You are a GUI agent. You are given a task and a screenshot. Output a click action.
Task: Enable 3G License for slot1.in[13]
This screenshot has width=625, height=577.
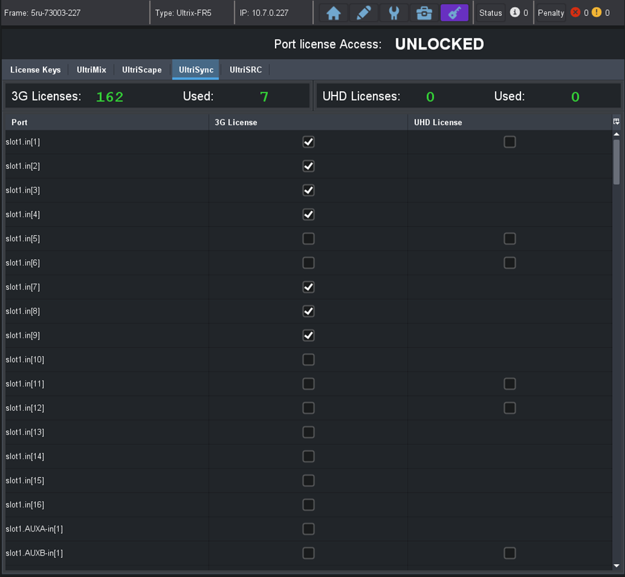pos(308,432)
